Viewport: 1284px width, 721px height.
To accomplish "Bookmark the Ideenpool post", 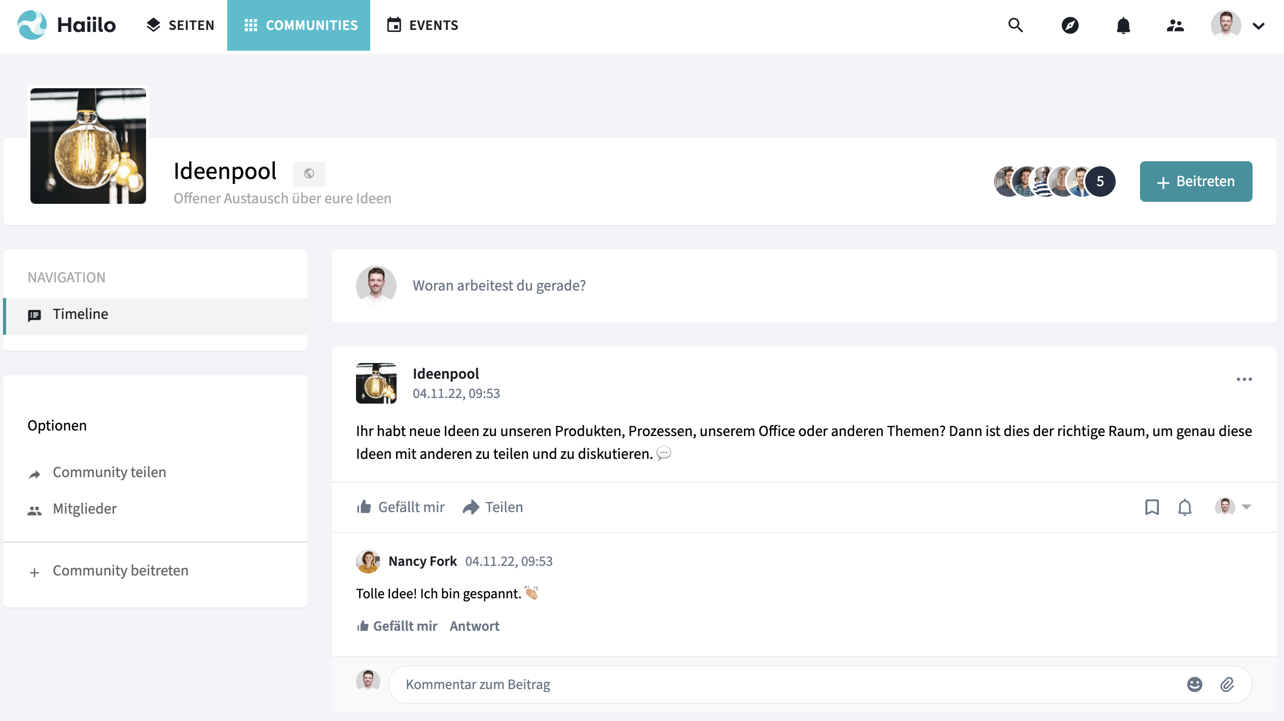I will (1152, 507).
